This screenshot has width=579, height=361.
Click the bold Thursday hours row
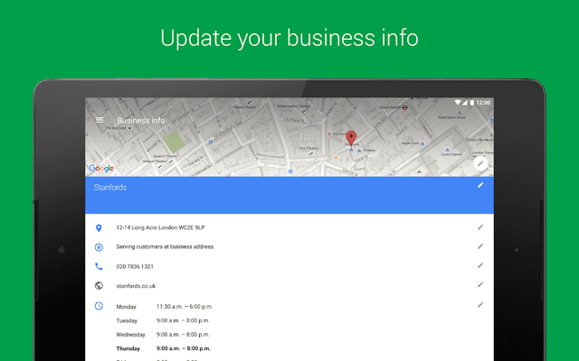tap(164, 348)
